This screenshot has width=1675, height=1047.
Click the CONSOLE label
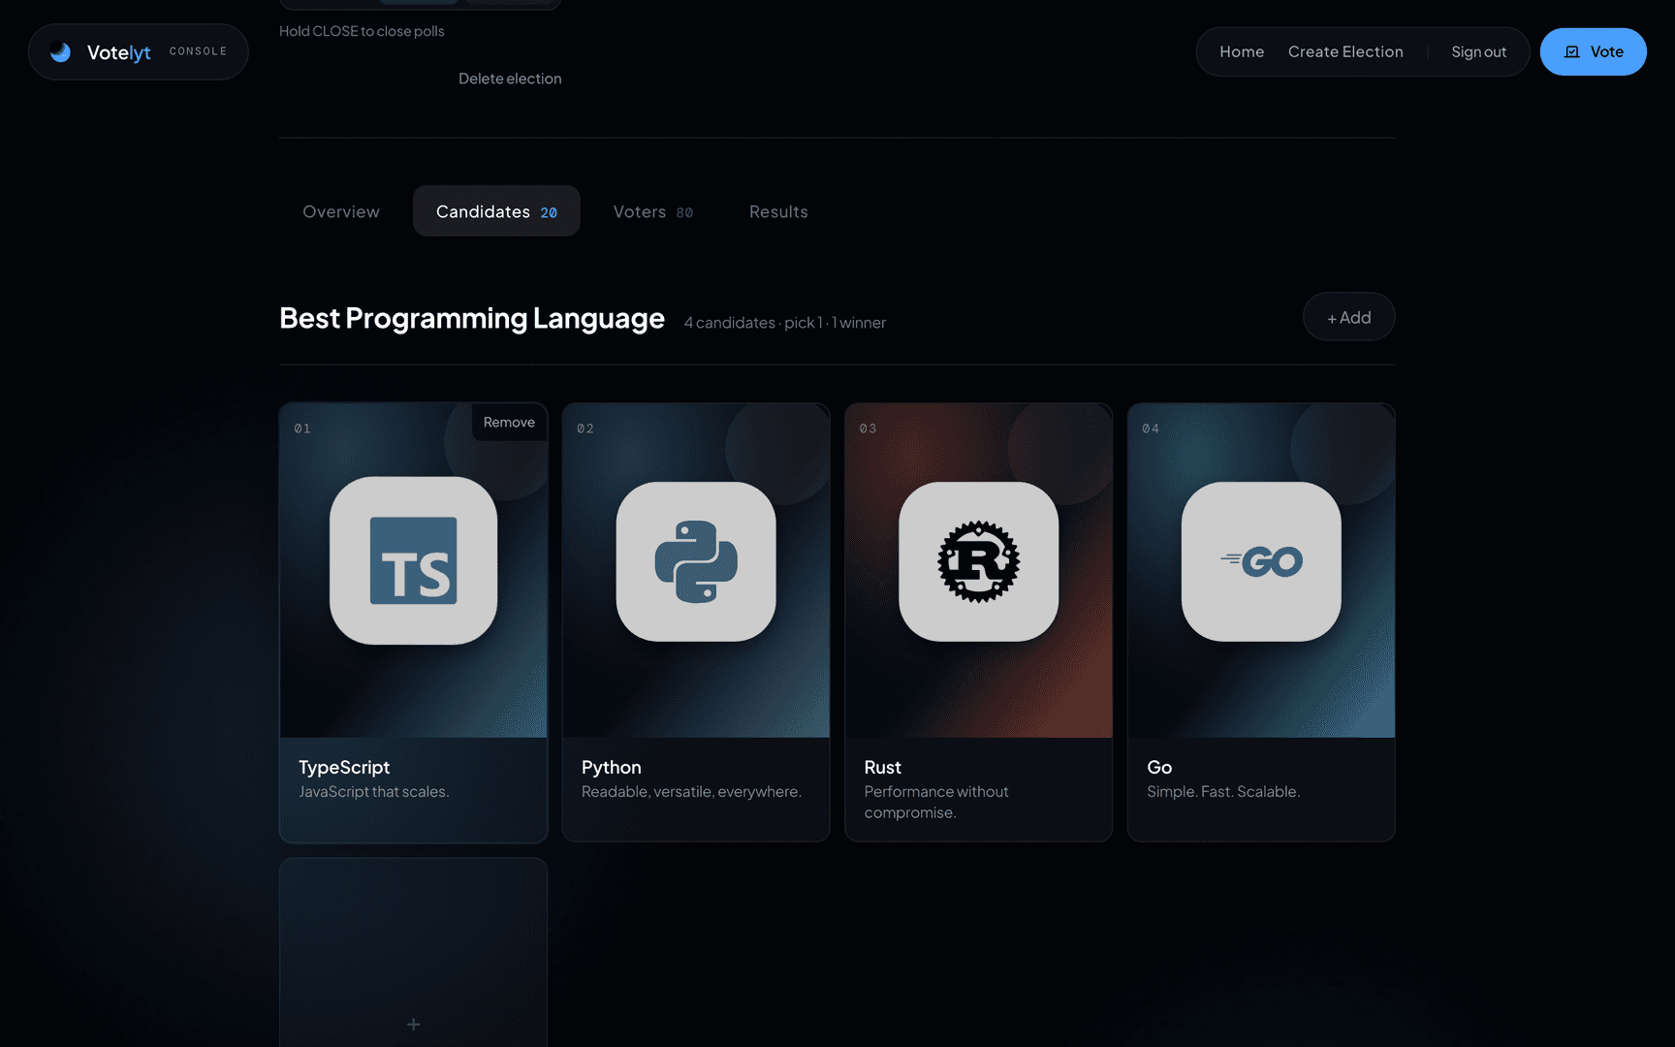[x=198, y=51]
